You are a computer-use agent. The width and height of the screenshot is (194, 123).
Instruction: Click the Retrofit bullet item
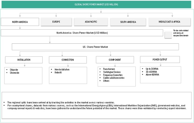pyautogui.click(x=59, y=72)
